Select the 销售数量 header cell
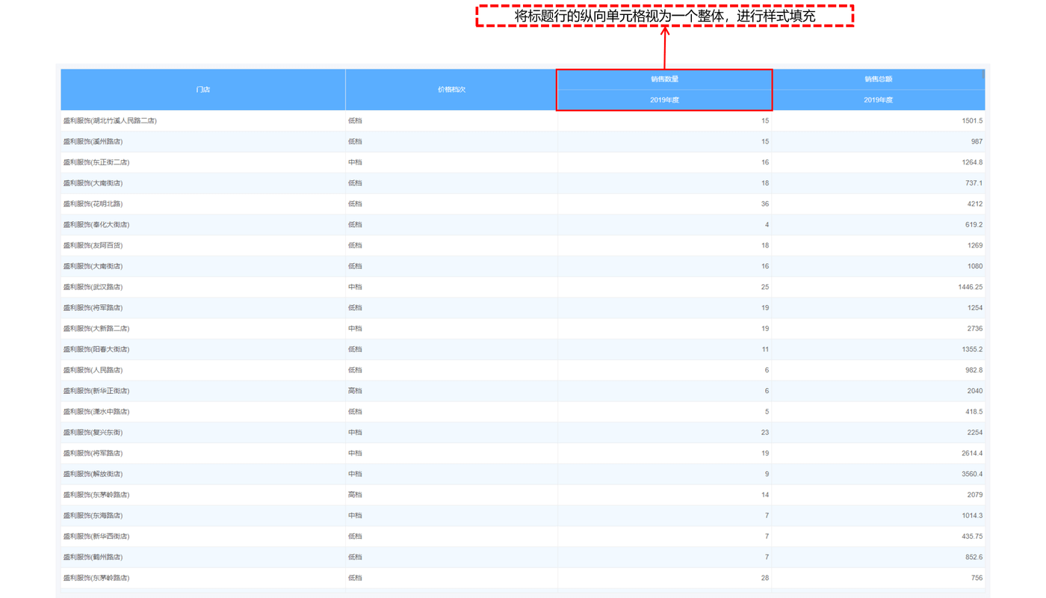The height and width of the screenshot is (598, 1046). (664, 79)
